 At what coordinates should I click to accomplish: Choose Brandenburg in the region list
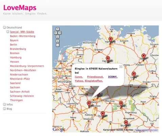[18, 49]
